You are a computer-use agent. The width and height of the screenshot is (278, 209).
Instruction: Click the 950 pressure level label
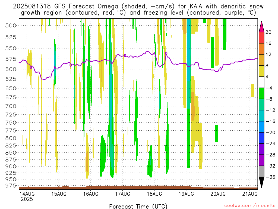click(x=11, y=179)
